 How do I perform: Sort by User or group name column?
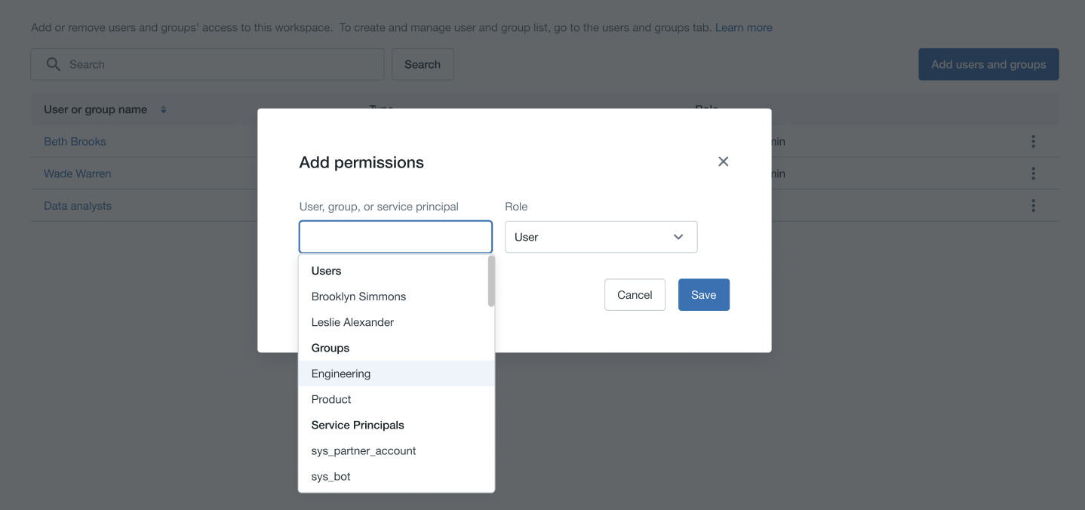164,109
